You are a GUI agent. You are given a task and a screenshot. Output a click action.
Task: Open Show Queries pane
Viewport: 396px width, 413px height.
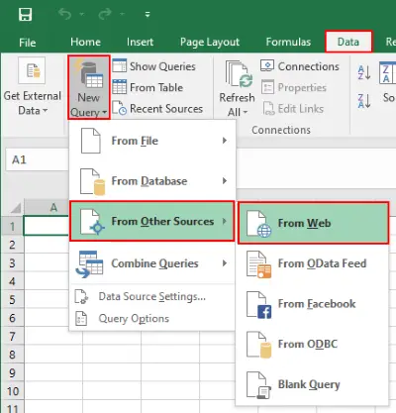coord(162,66)
